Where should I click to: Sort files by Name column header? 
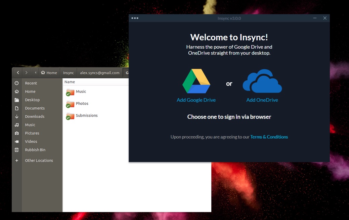pos(70,82)
